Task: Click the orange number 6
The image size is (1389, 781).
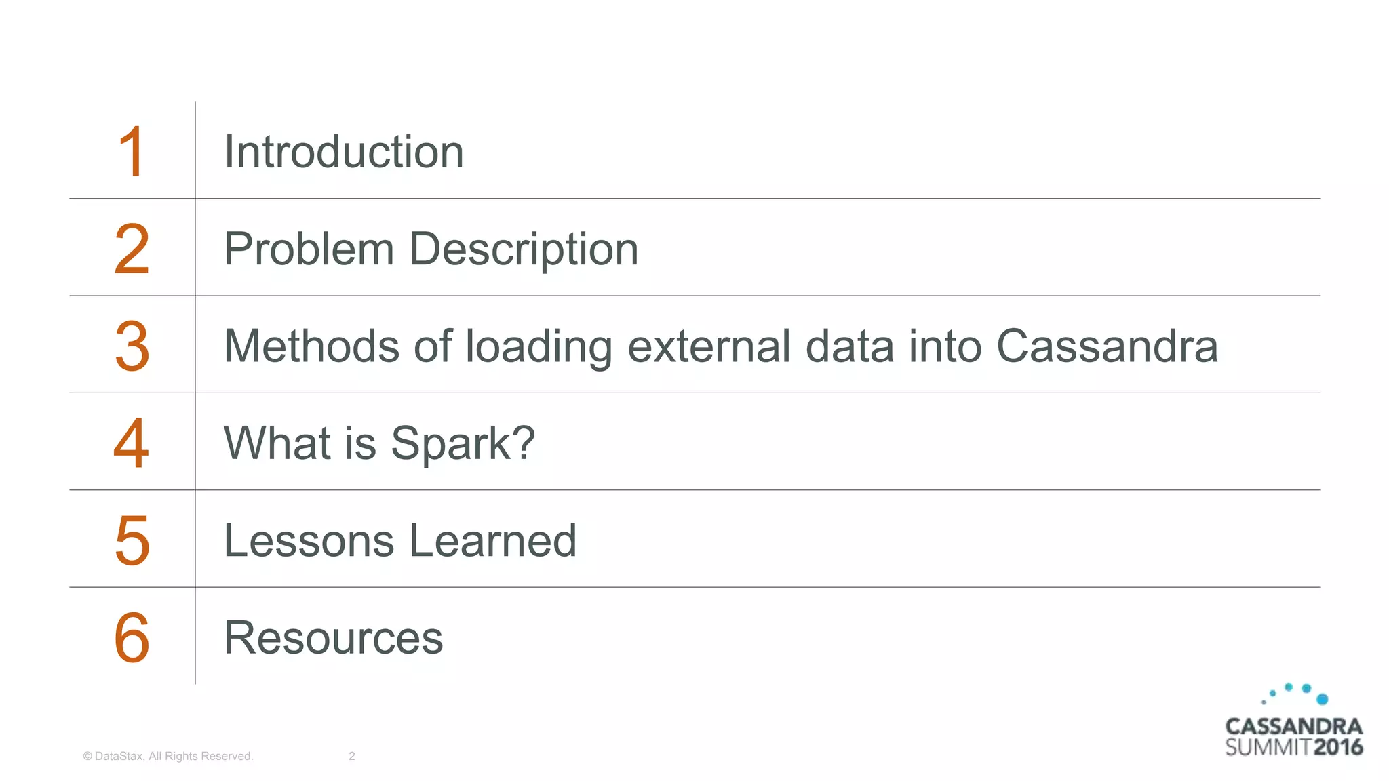Action: (132, 637)
